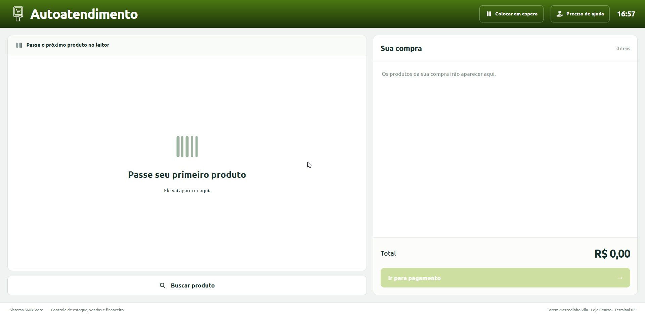This screenshot has width=645, height=317.
Task: Click the arrow icon on Ir para pagamento
Action: (x=620, y=278)
